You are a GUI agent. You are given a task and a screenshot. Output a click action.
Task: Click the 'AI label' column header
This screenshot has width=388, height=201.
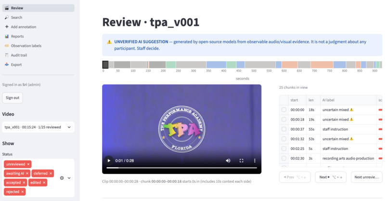[x=348, y=100]
